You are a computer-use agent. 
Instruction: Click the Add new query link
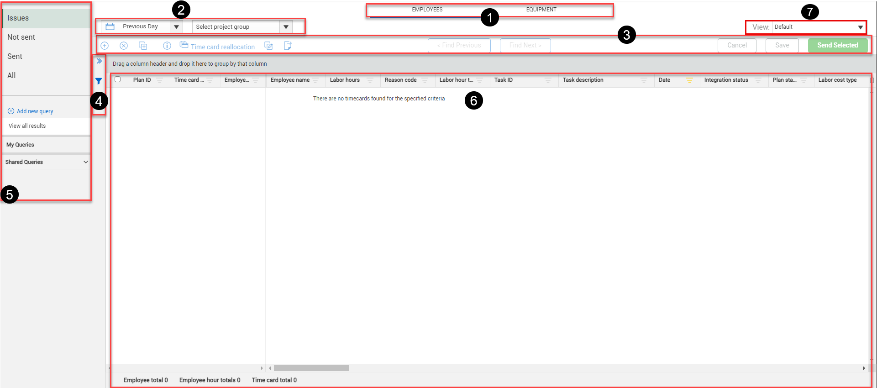tap(31, 111)
